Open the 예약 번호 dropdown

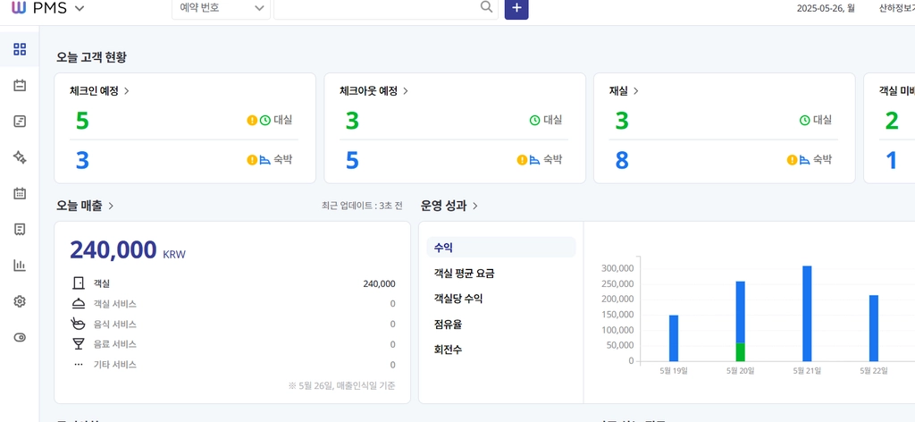(x=221, y=8)
